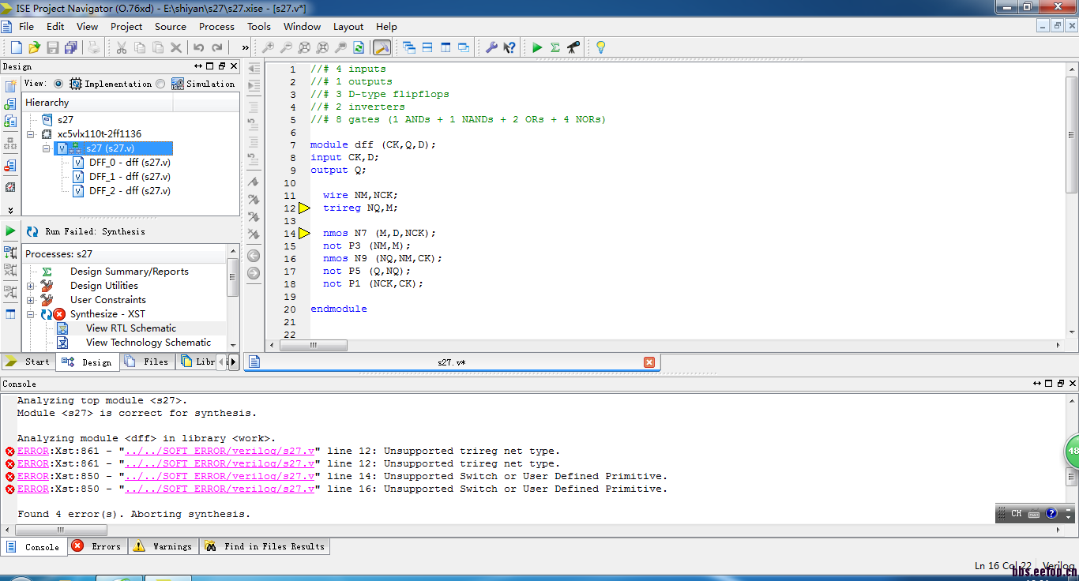Click the Save All toolbar icon
This screenshot has height=581, width=1079.
[x=70, y=47]
